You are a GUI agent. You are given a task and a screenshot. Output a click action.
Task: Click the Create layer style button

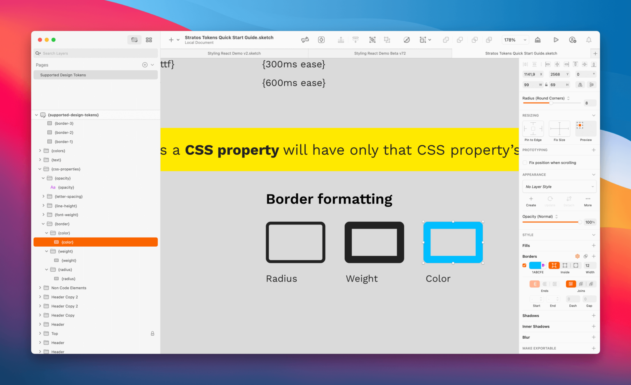pos(531,200)
